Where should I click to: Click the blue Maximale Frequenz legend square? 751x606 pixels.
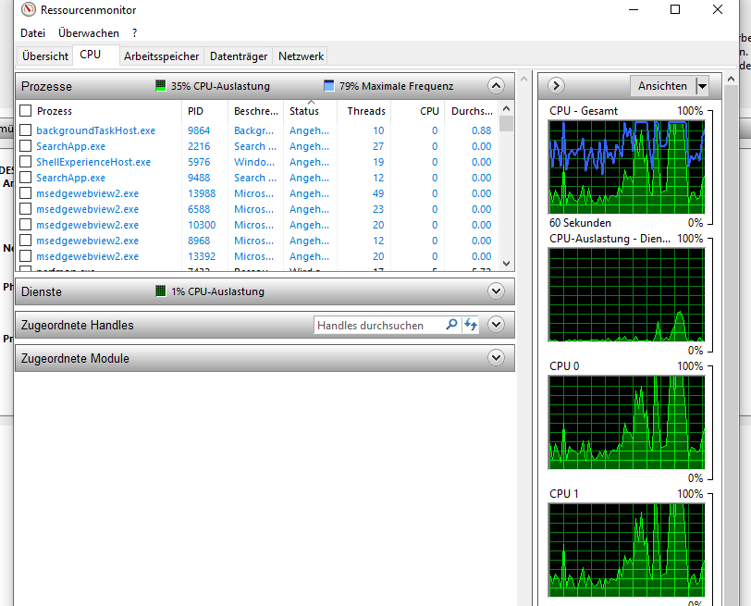coord(329,86)
